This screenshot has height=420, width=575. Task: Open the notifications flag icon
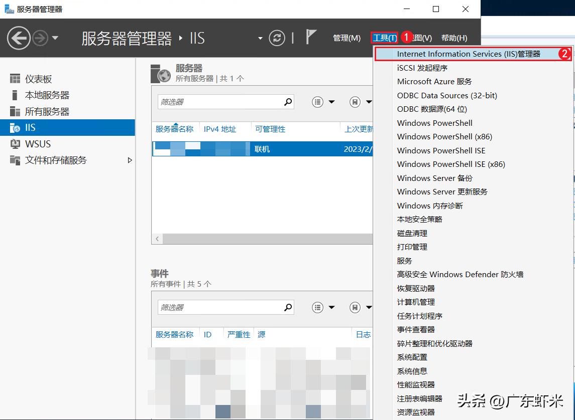311,36
